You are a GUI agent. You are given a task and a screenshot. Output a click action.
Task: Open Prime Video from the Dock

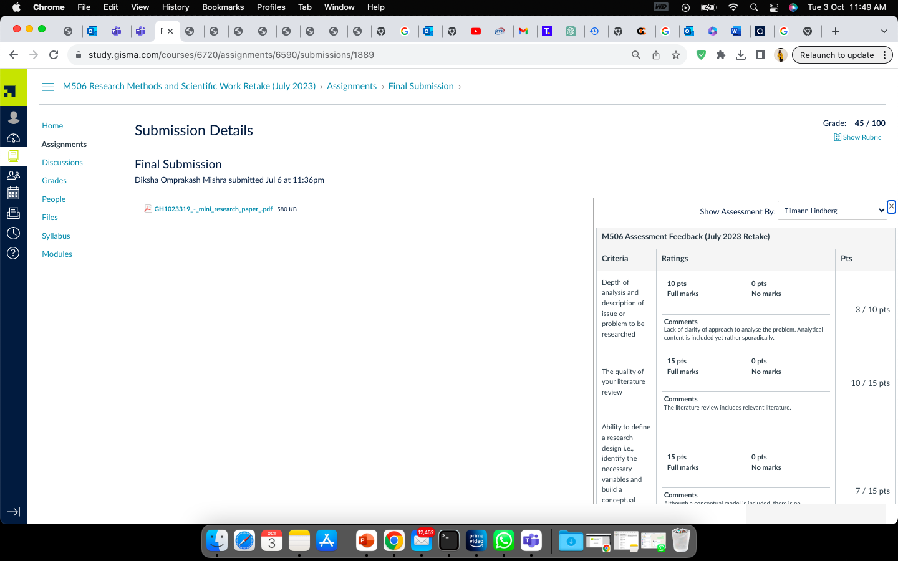476,540
